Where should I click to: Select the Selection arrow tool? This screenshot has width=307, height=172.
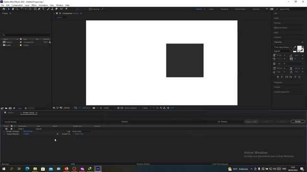click(9, 9)
